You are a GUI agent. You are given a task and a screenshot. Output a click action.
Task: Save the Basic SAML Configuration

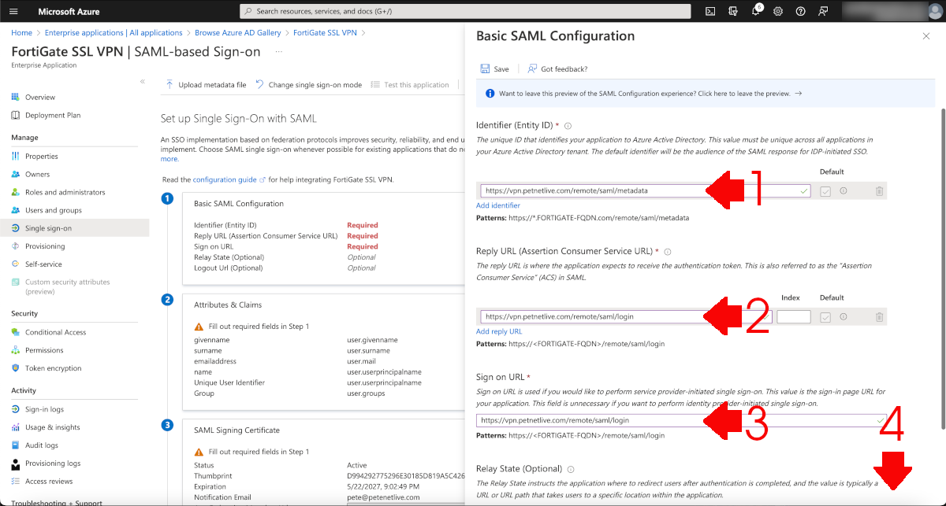pyautogui.click(x=494, y=68)
